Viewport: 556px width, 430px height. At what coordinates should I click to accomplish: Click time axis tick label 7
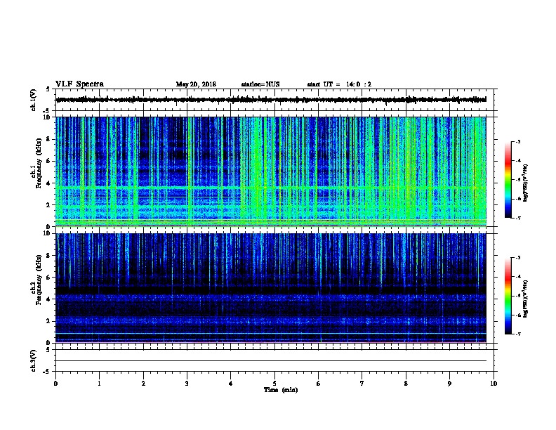pyautogui.click(x=362, y=384)
